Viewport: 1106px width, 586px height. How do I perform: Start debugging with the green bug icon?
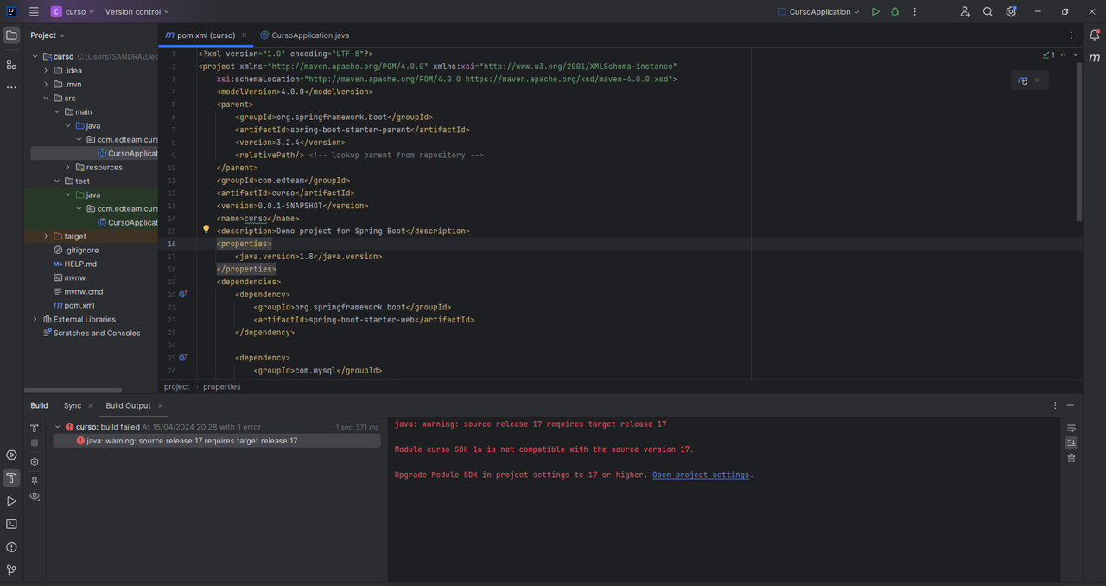[x=895, y=12]
